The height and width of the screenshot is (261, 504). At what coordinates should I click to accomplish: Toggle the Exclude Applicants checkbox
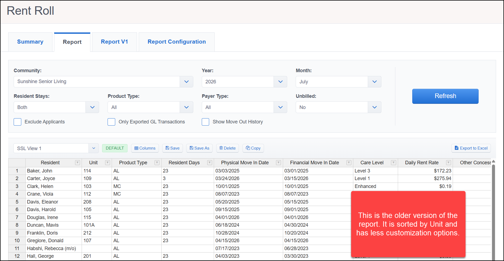pos(17,122)
